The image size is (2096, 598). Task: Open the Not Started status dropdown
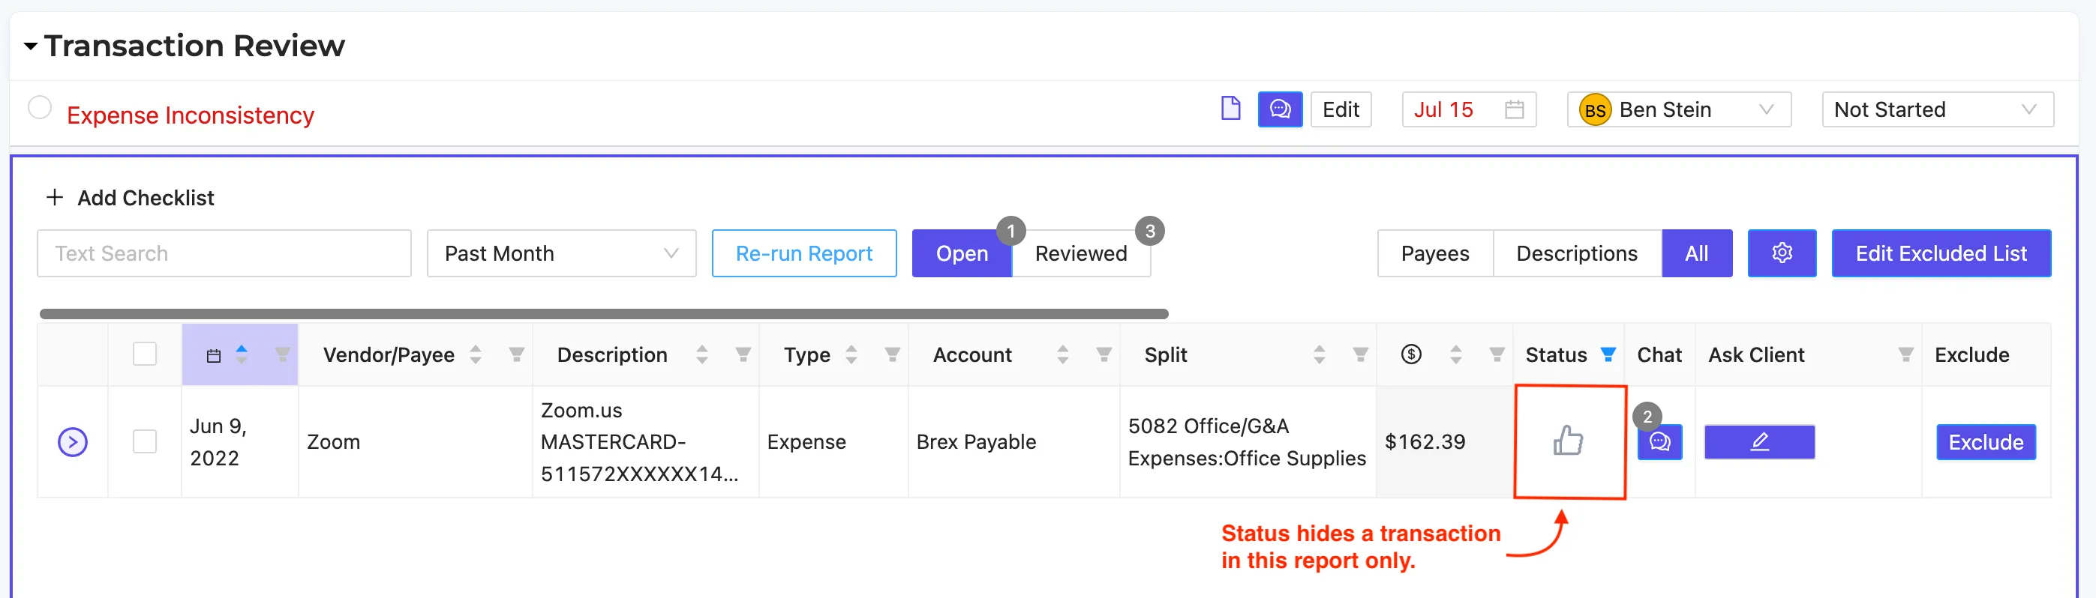click(x=1937, y=109)
